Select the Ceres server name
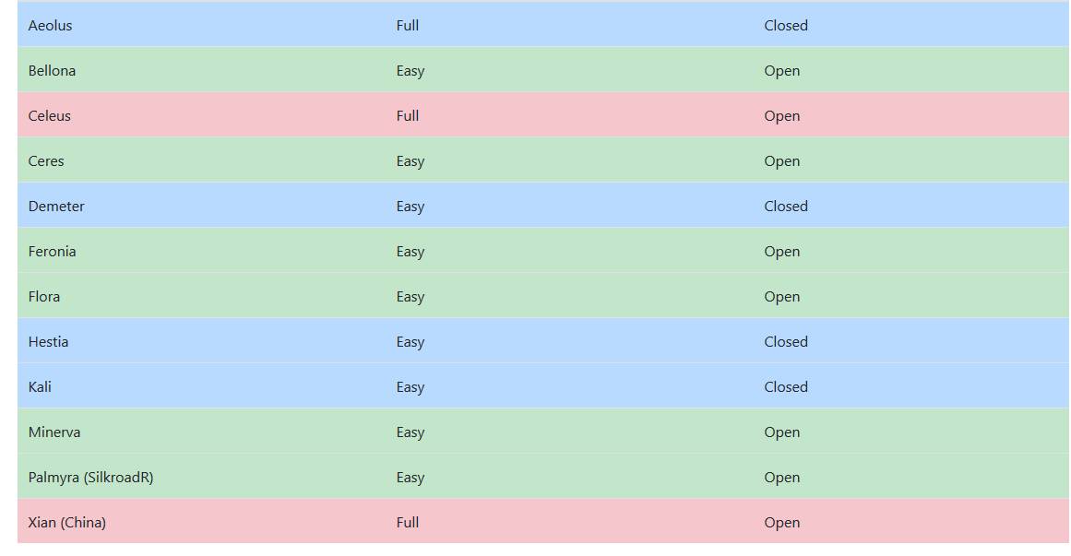This screenshot has width=1071, height=556. [46, 161]
